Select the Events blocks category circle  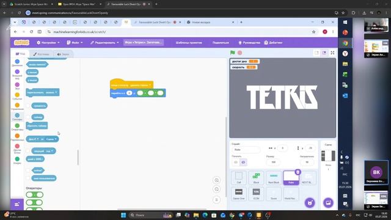[x=17, y=95]
